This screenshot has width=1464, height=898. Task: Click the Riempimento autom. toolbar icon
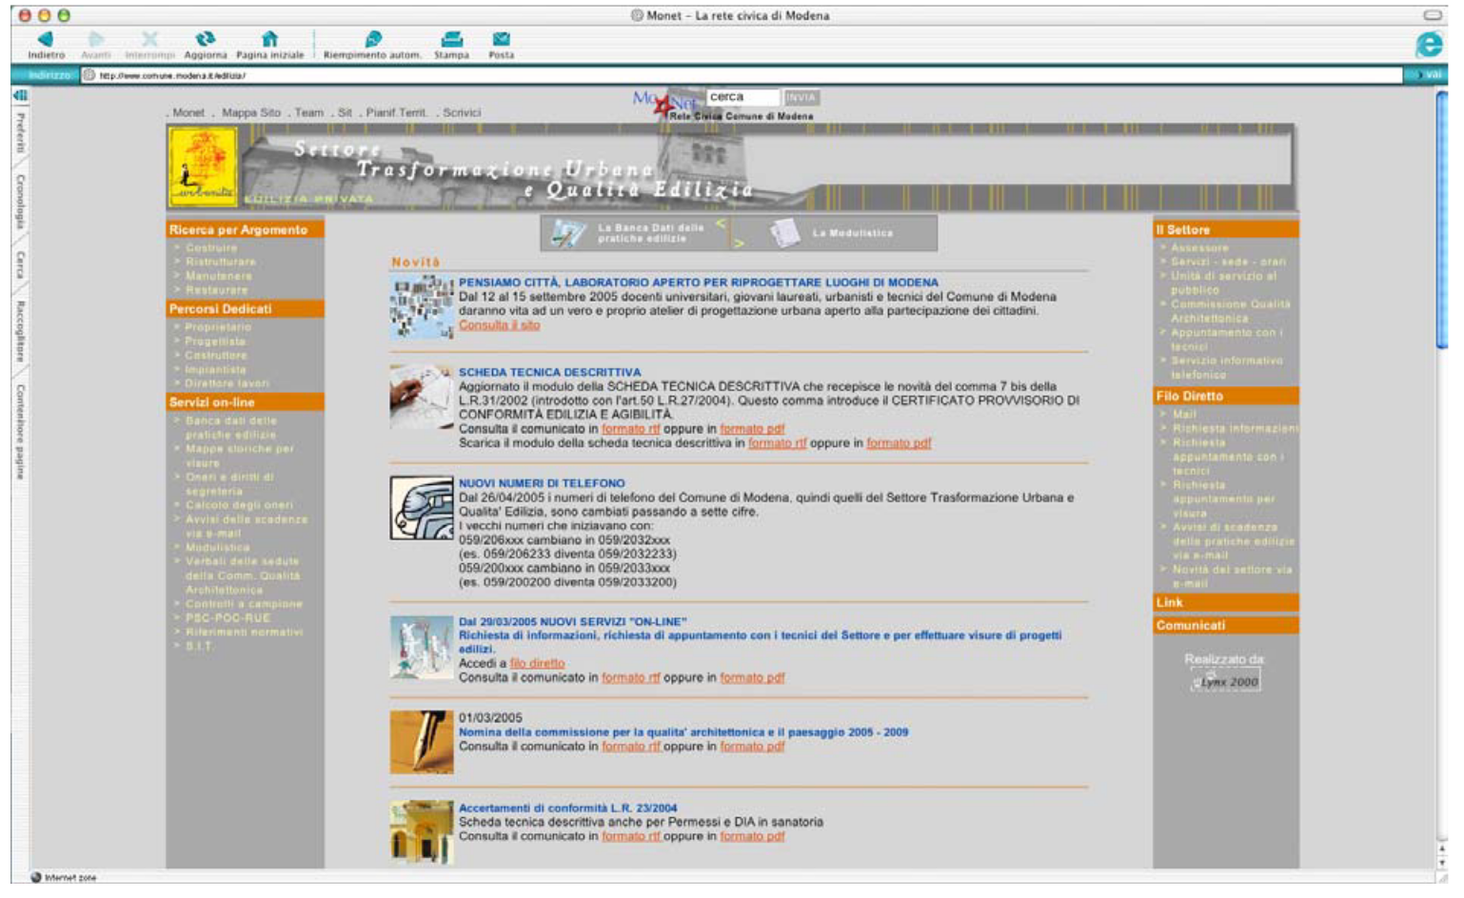[372, 39]
